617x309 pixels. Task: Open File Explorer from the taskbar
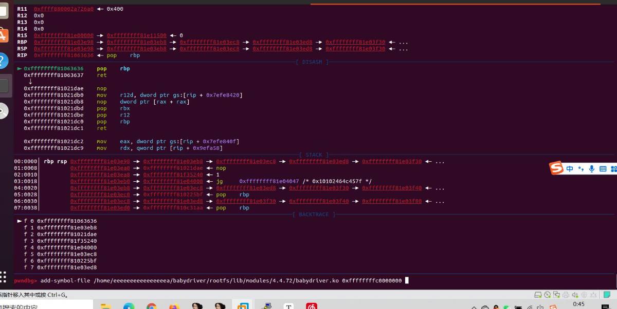point(106,306)
